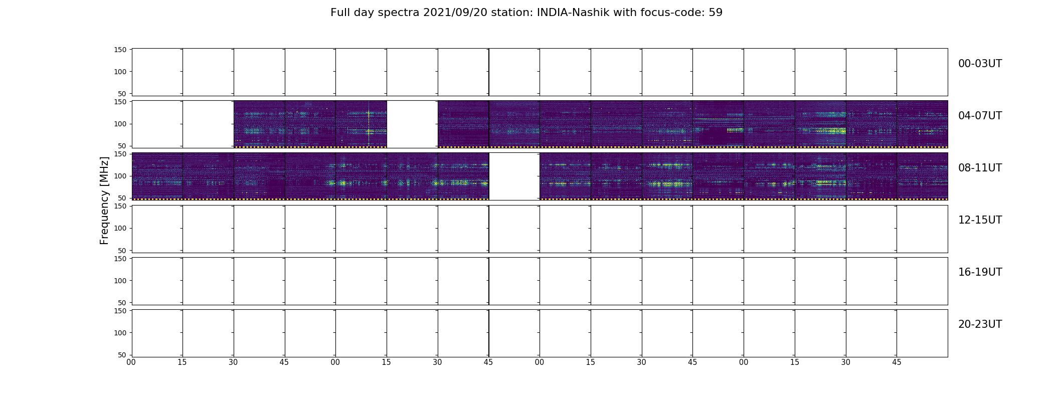Click the first "00" label on the time axis

131,362
